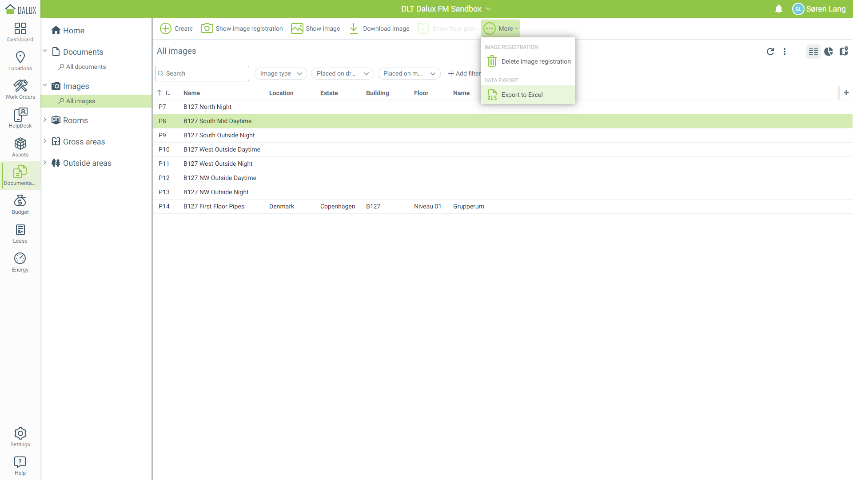
Task: Click the Create button
Action: click(x=176, y=28)
